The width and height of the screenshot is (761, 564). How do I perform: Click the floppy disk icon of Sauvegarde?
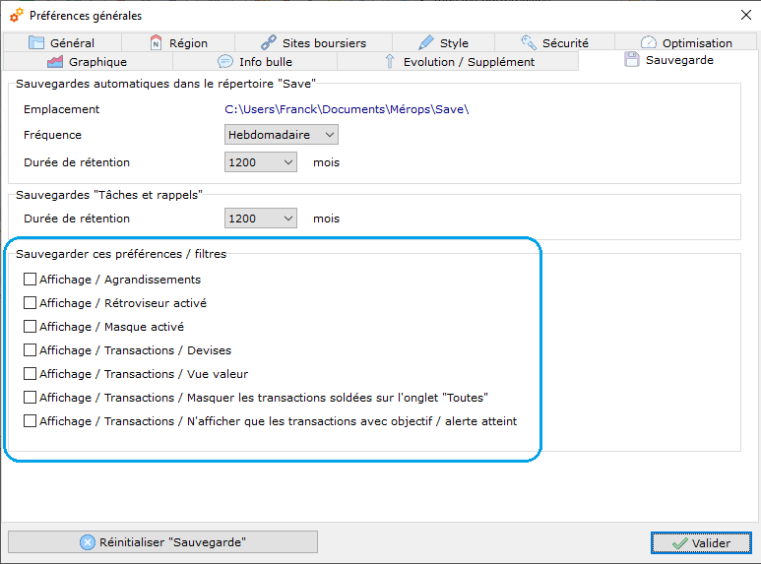coord(631,60)
